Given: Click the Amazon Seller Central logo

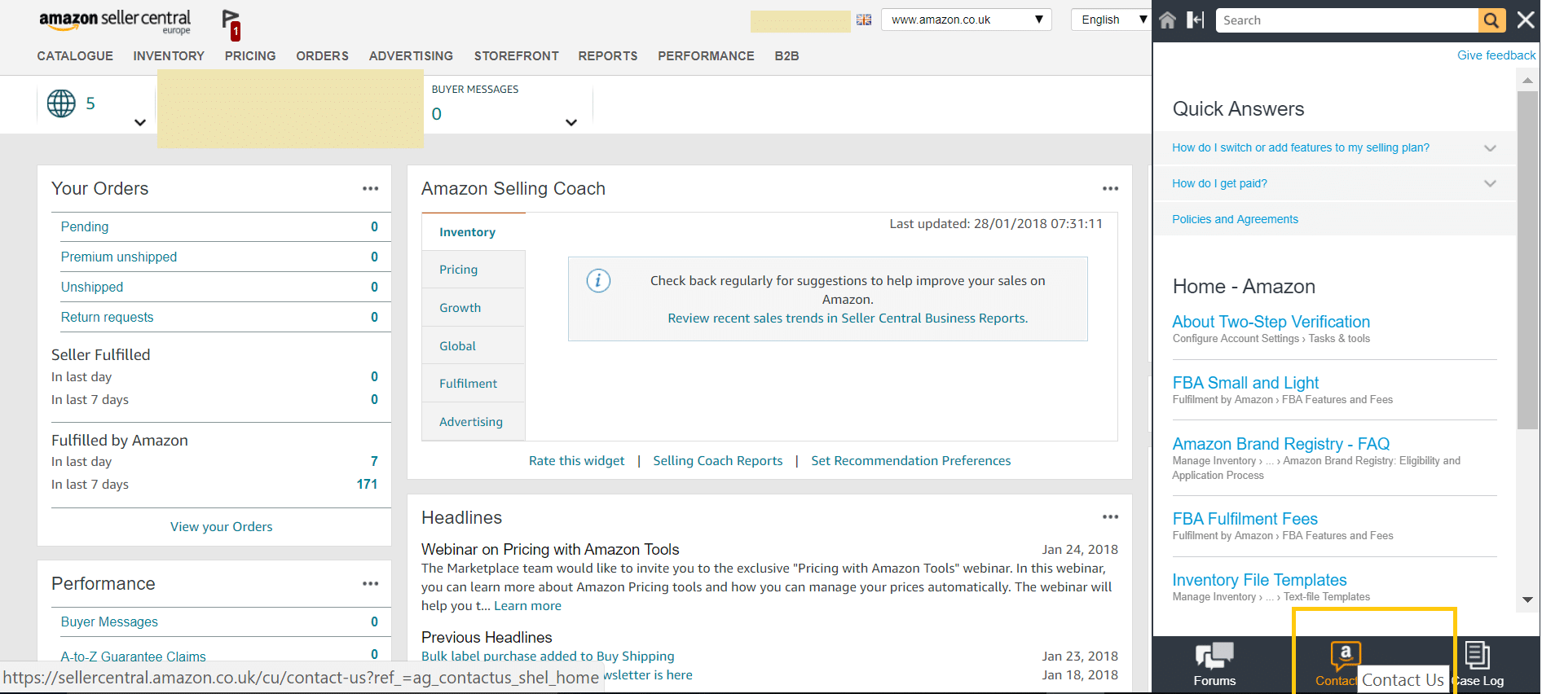Looking at the screenshot, I should point(115,21).
